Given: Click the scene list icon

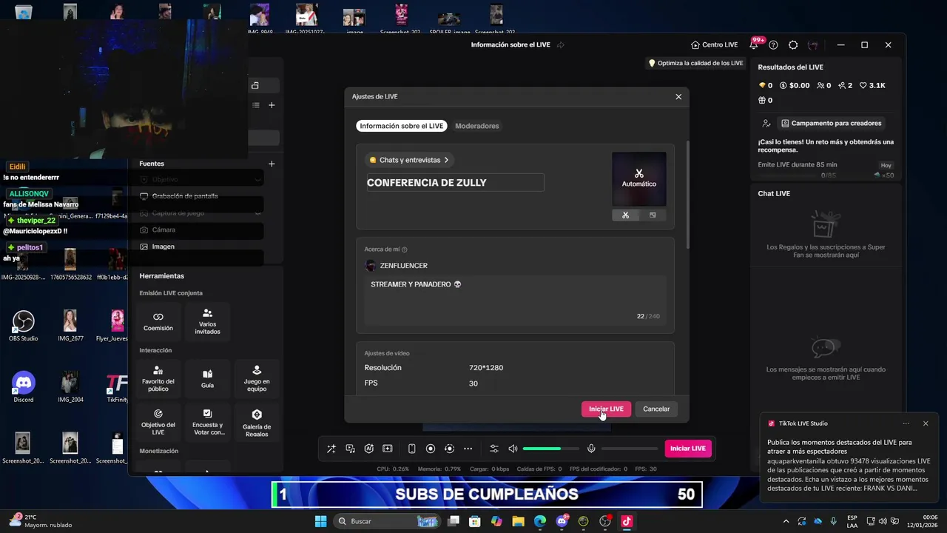Looking at the screenshot, I should pos(256,105).
